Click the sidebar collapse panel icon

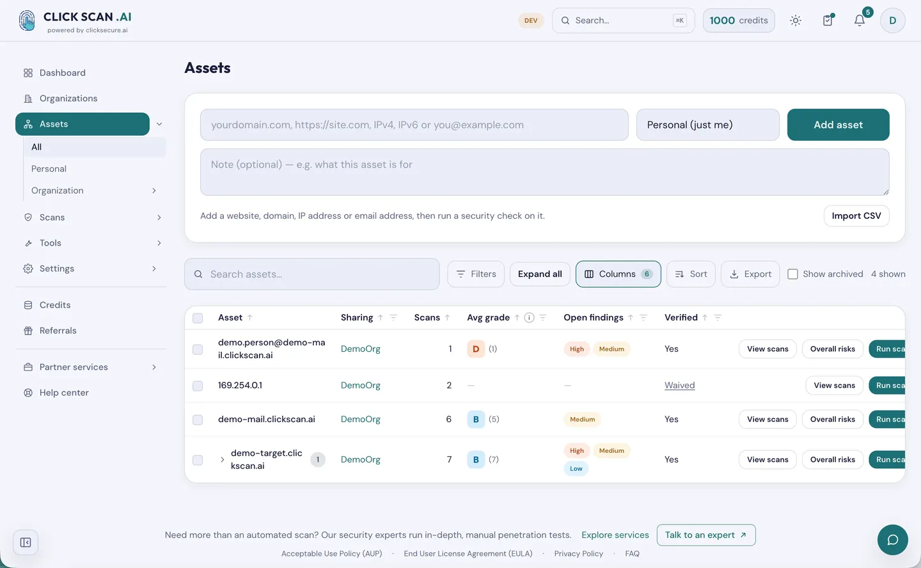pyautogui.click(x=26, y=542)
